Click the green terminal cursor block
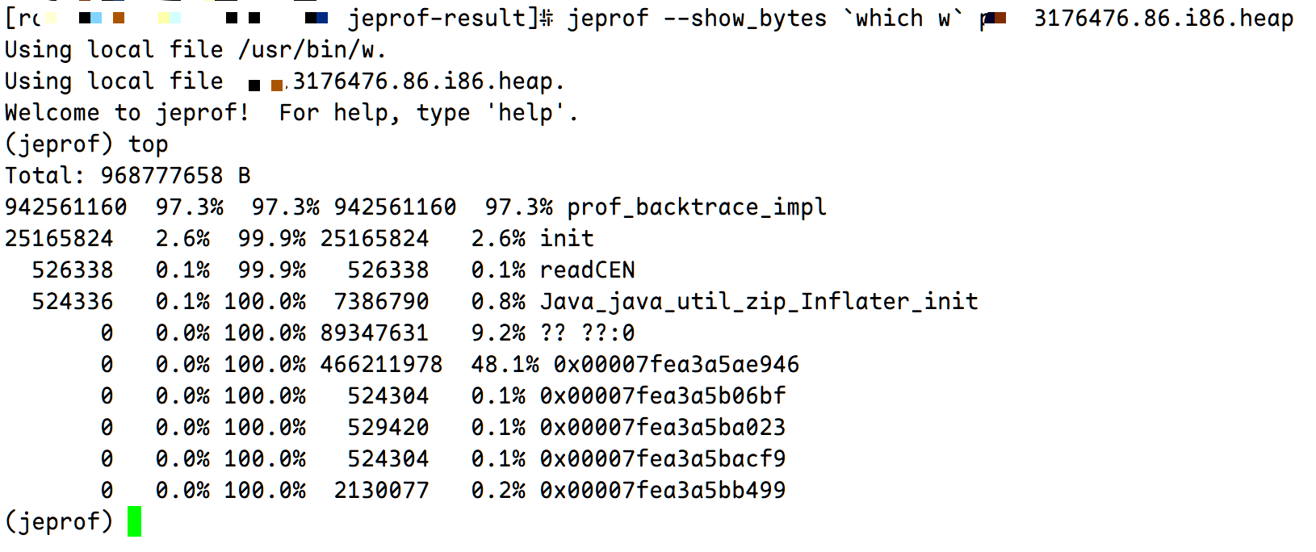The width and height of the screenshot is (1316, 552). [134, 521]
